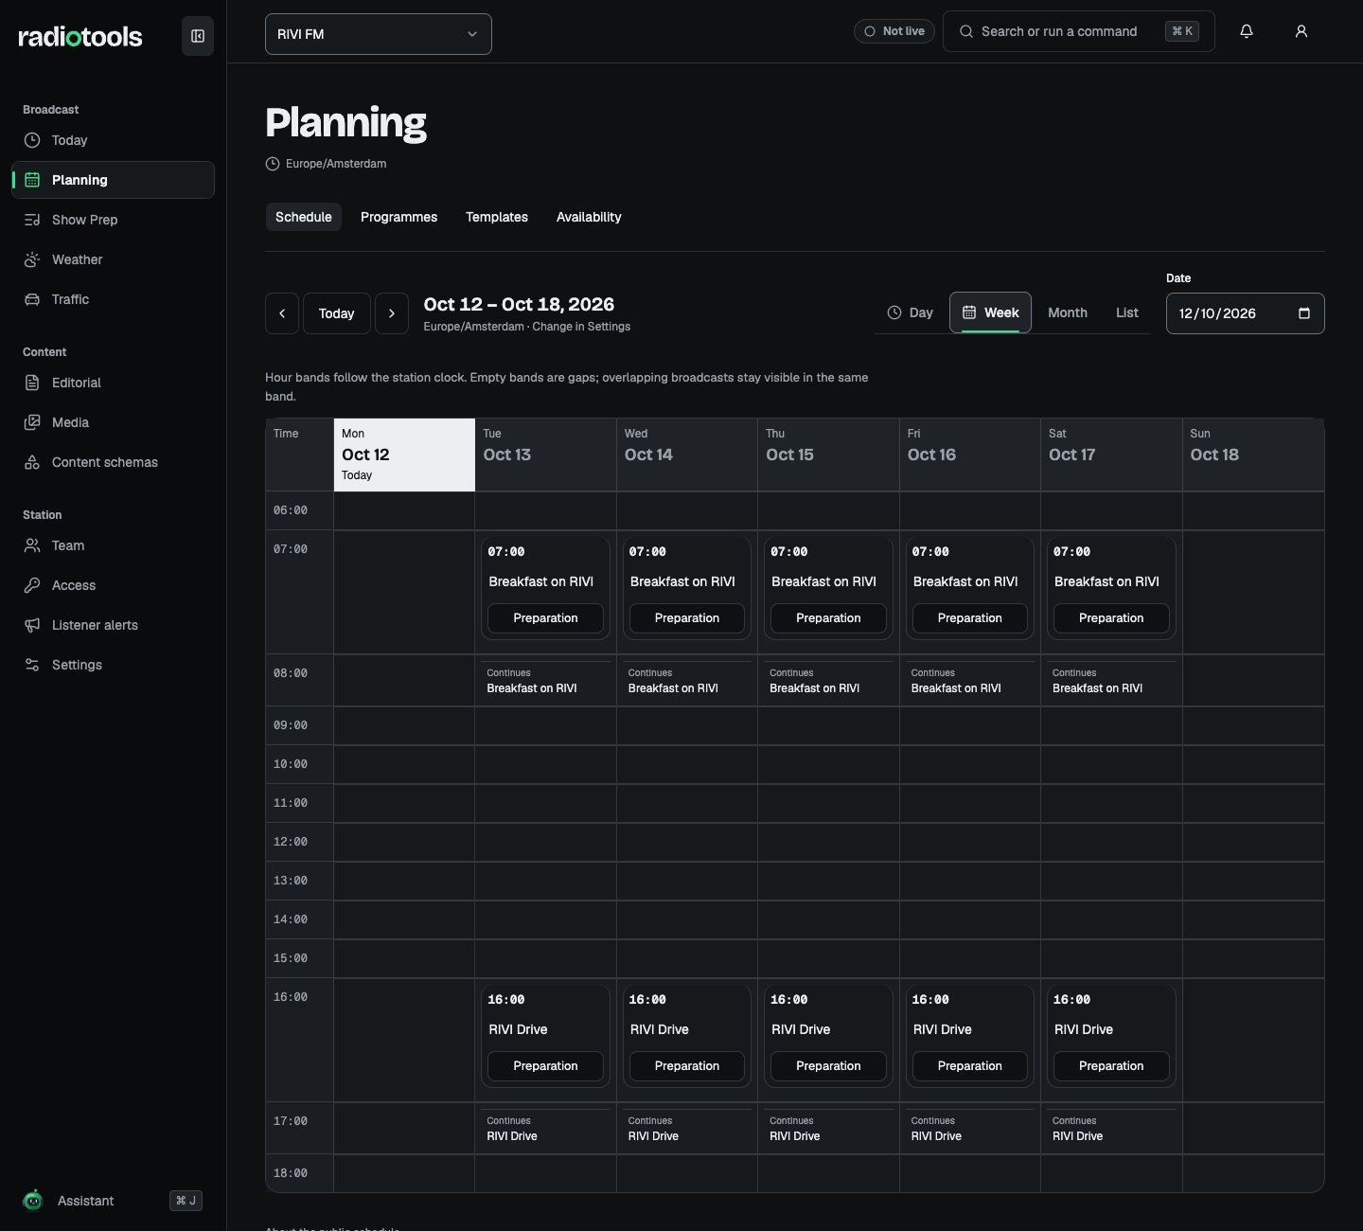The width and height of the screenshot is (1363, 1231).
Task: Switch calendar to Month view
Action: point(1068,312)
